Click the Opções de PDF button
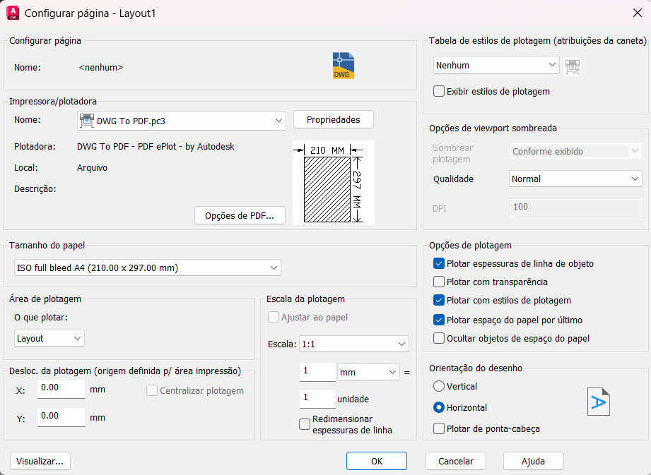This screenshot has width=651, height=475. tap(240, 215)
